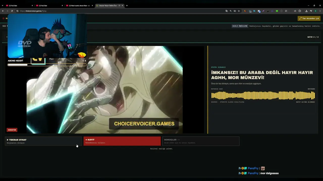Open the extensions puzzle-piece menu
The width and height of the screenshot is (323, 181).
click(x=300, y=11)
